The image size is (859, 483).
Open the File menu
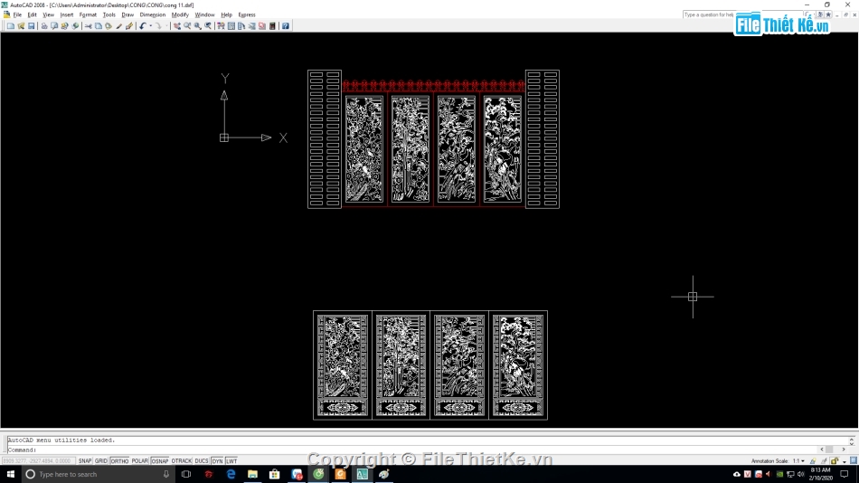point(17,14)
